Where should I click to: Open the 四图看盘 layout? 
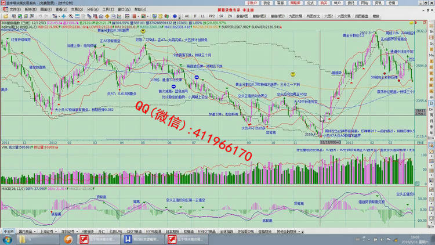[361, 16]
